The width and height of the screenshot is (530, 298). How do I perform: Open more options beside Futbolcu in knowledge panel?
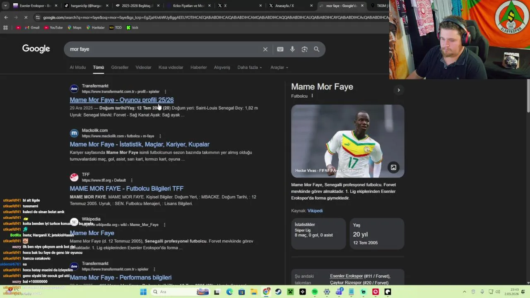[312, 96]
